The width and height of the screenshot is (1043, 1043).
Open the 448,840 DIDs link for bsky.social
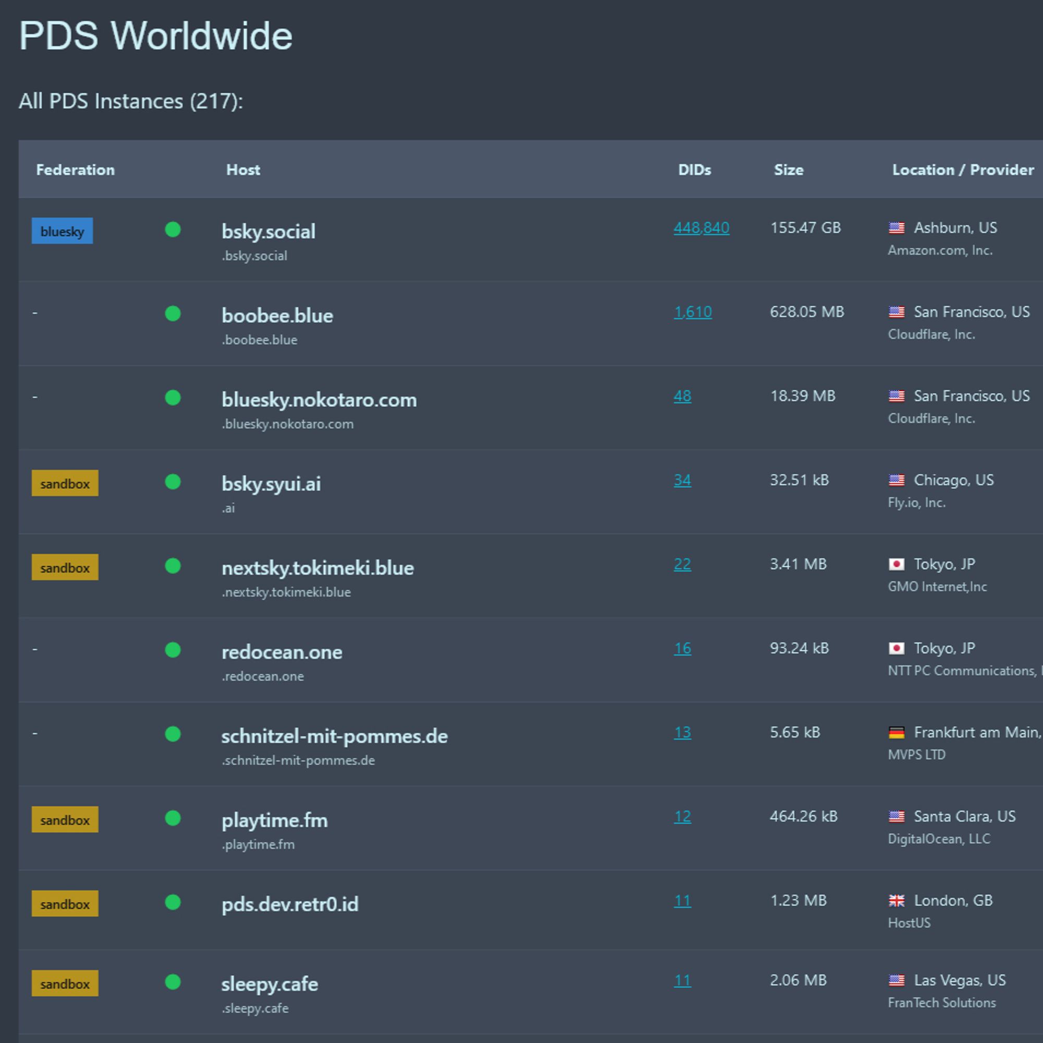701,228
